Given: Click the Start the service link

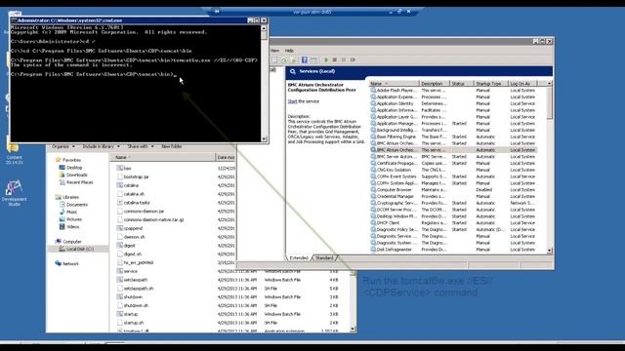Looking at the screenshot, I should (x=293, y=101).
